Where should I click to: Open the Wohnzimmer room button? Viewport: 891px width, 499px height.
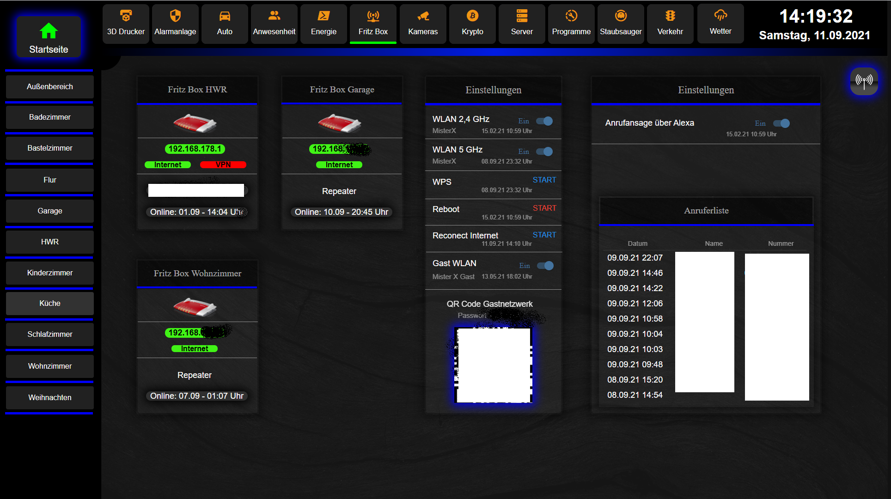point(50,366)
